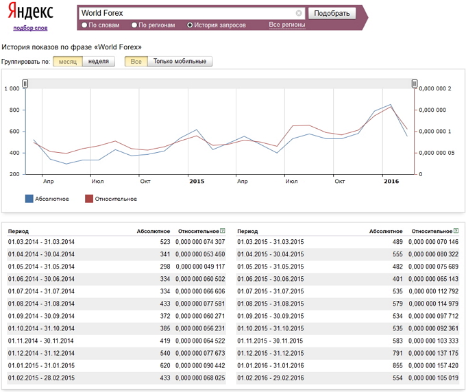This screenshot has height=392, width=466.
Task: Toggle the red Относительное legend swatch
Action: (x=89, y=199)
